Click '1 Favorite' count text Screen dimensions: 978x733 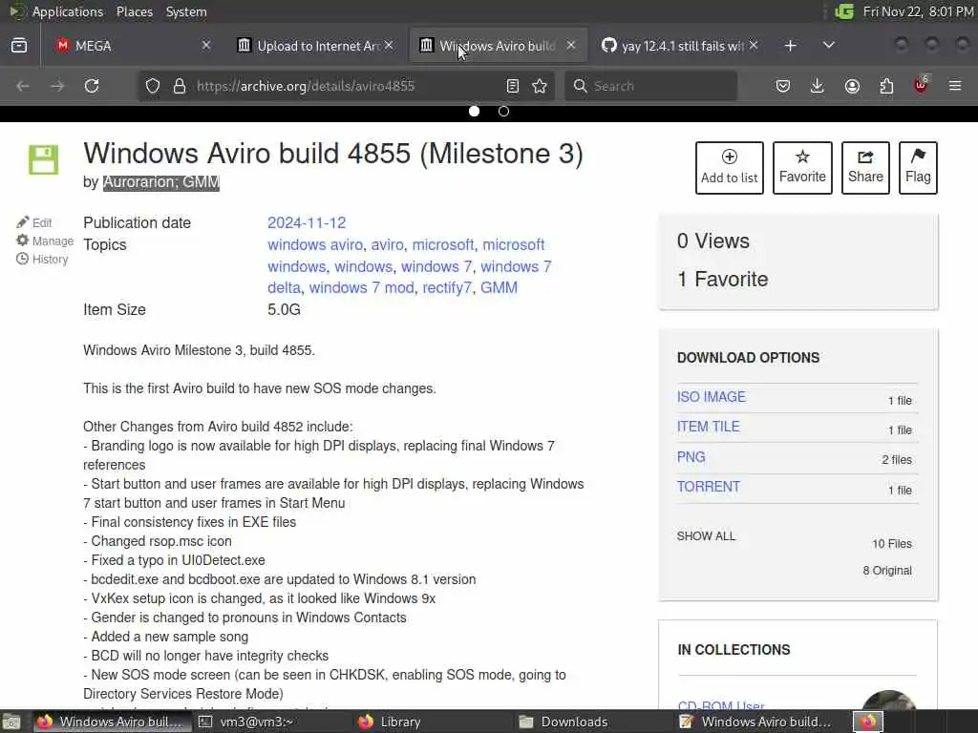point(723,280)
